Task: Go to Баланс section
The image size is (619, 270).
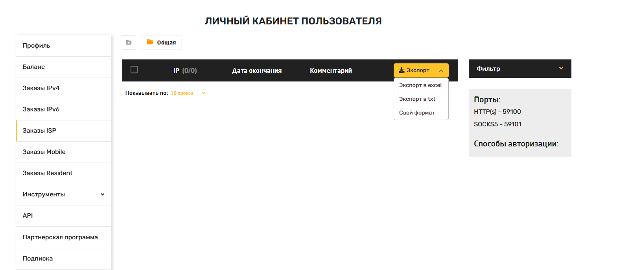Action: (63, 67)
